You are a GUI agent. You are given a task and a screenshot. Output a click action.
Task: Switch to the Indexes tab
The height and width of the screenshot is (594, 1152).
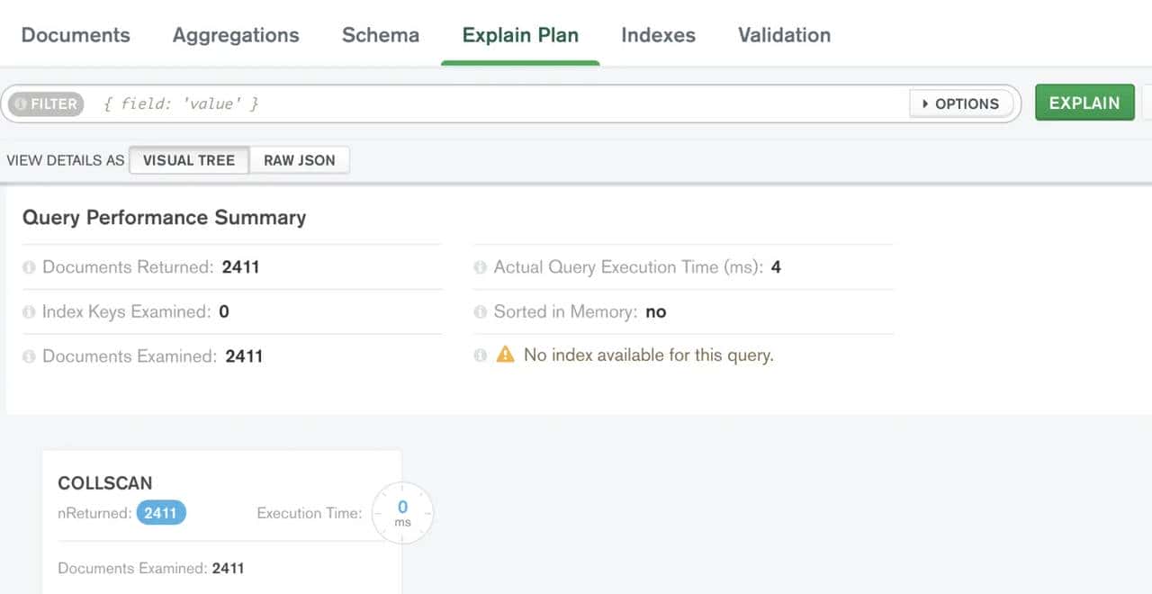point(658,35)
